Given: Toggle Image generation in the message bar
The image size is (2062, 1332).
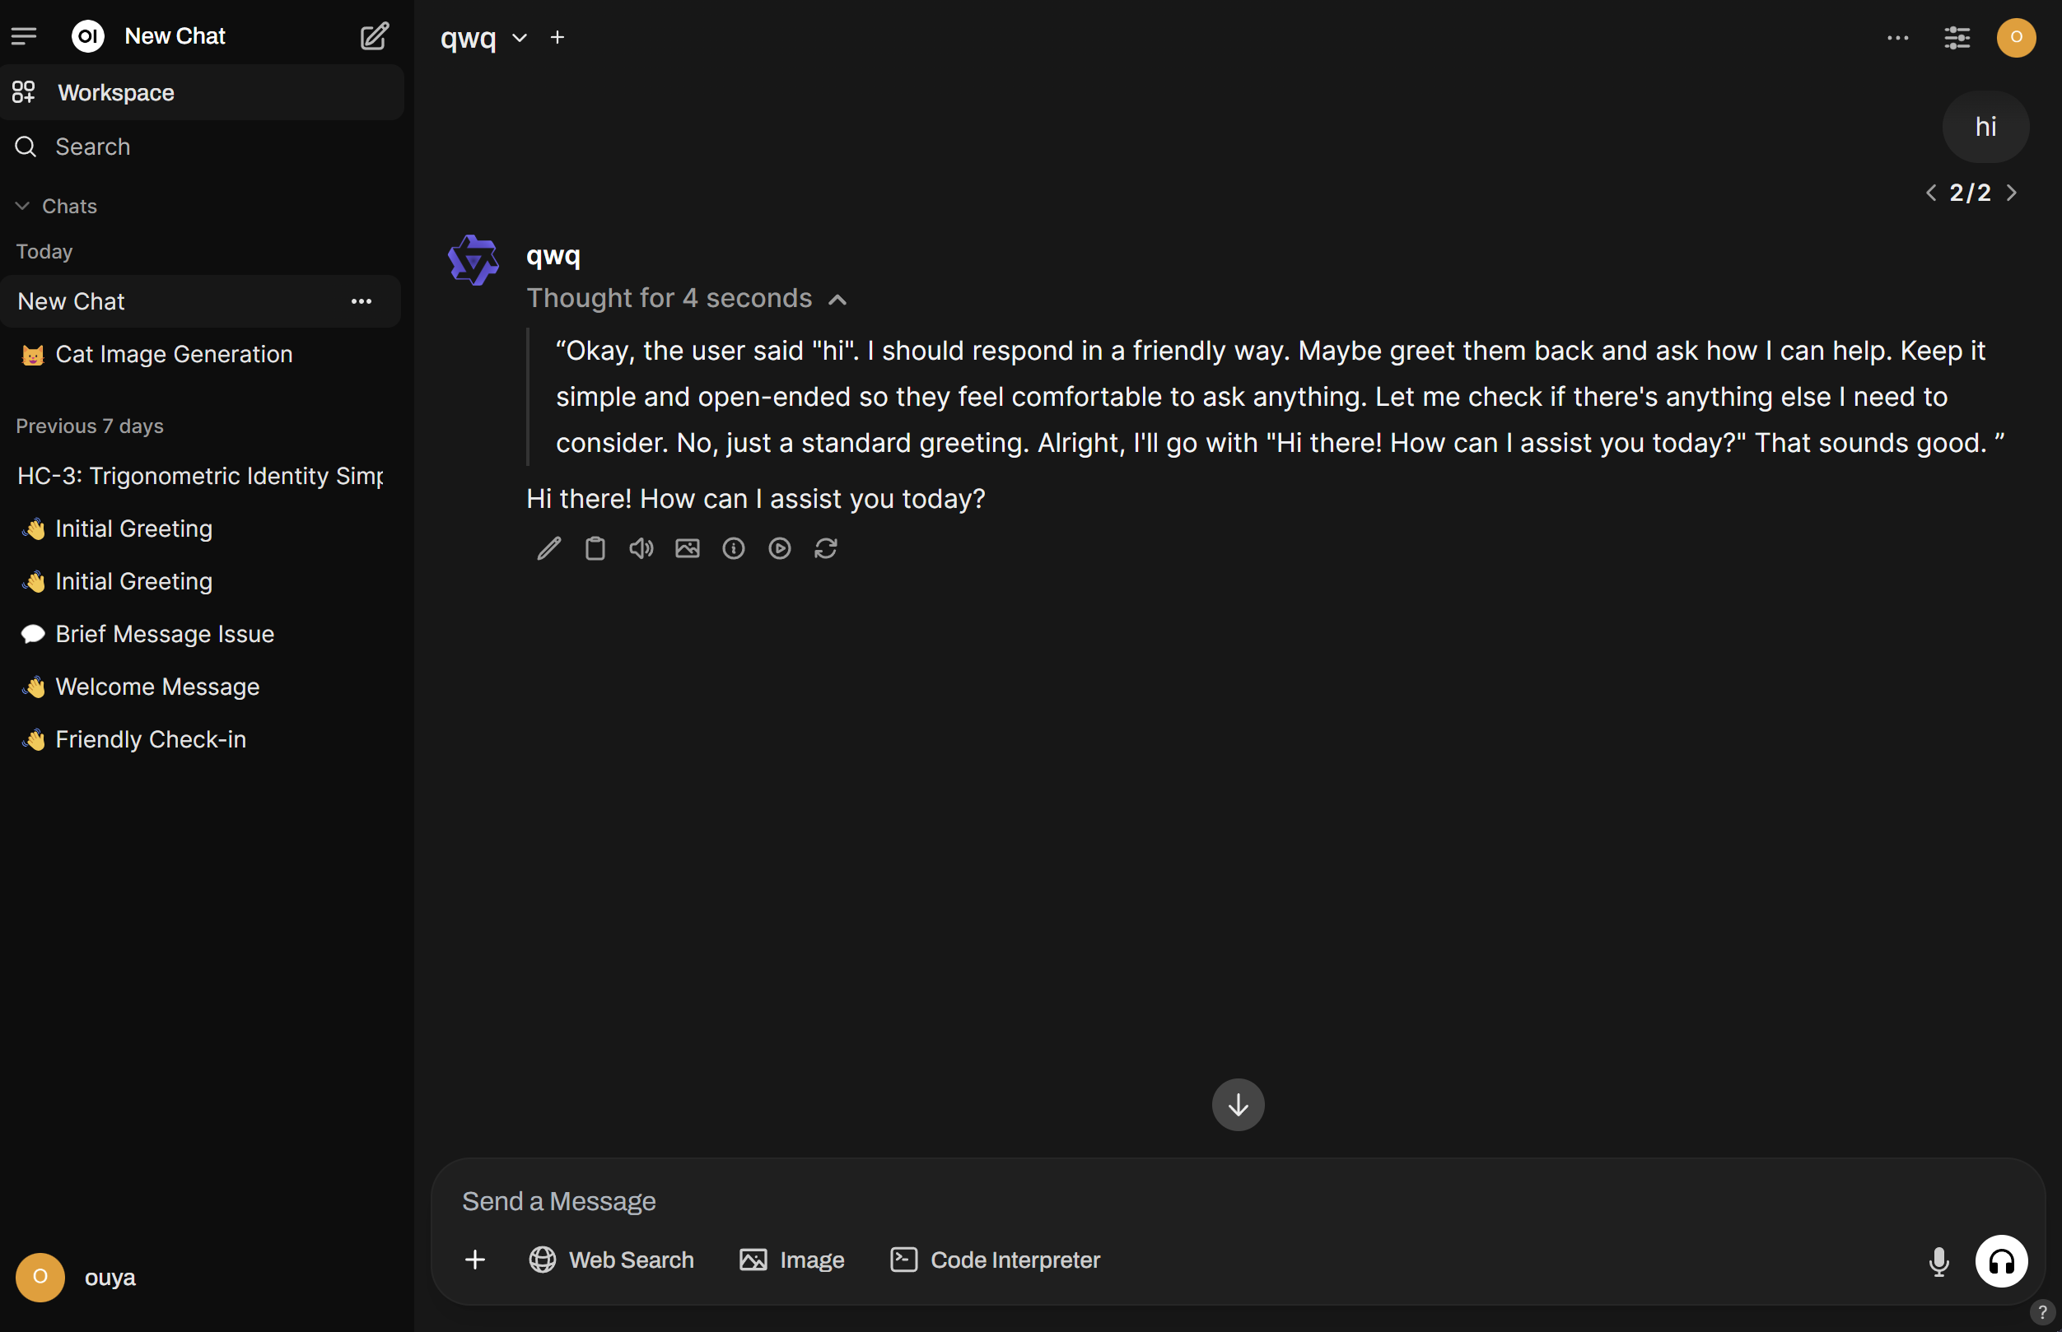Looking at the screenshot, I should (x=791, y=1260).
